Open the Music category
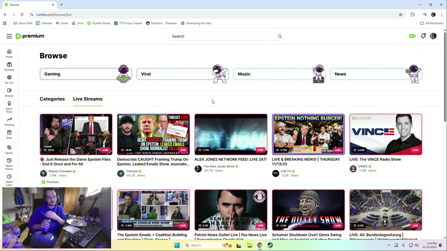Screen dimensions: 447x251 [x=279, y=74]
